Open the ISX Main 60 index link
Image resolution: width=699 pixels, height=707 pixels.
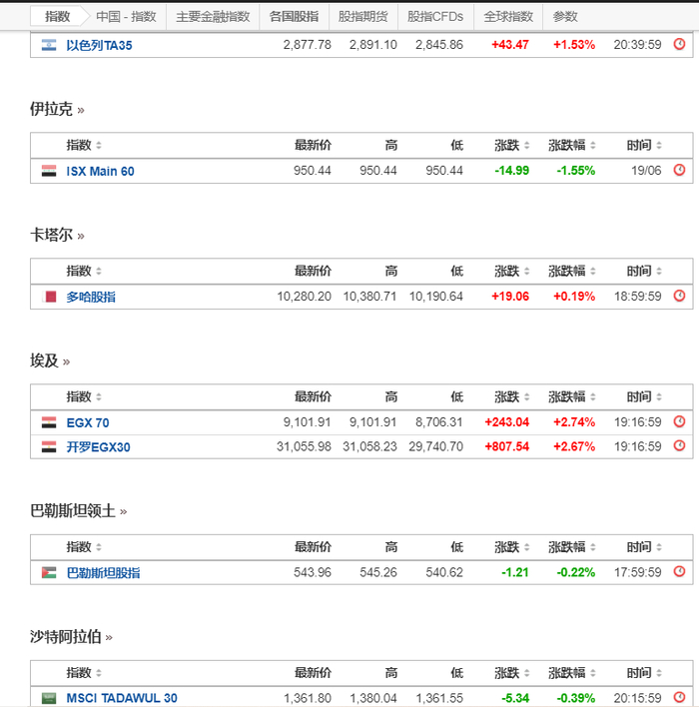pos(100,171)
